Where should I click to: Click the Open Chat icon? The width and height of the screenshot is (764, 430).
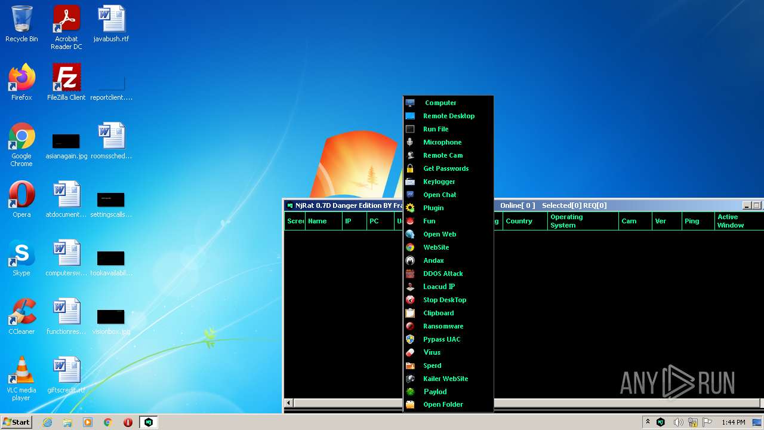pos(410,195)
